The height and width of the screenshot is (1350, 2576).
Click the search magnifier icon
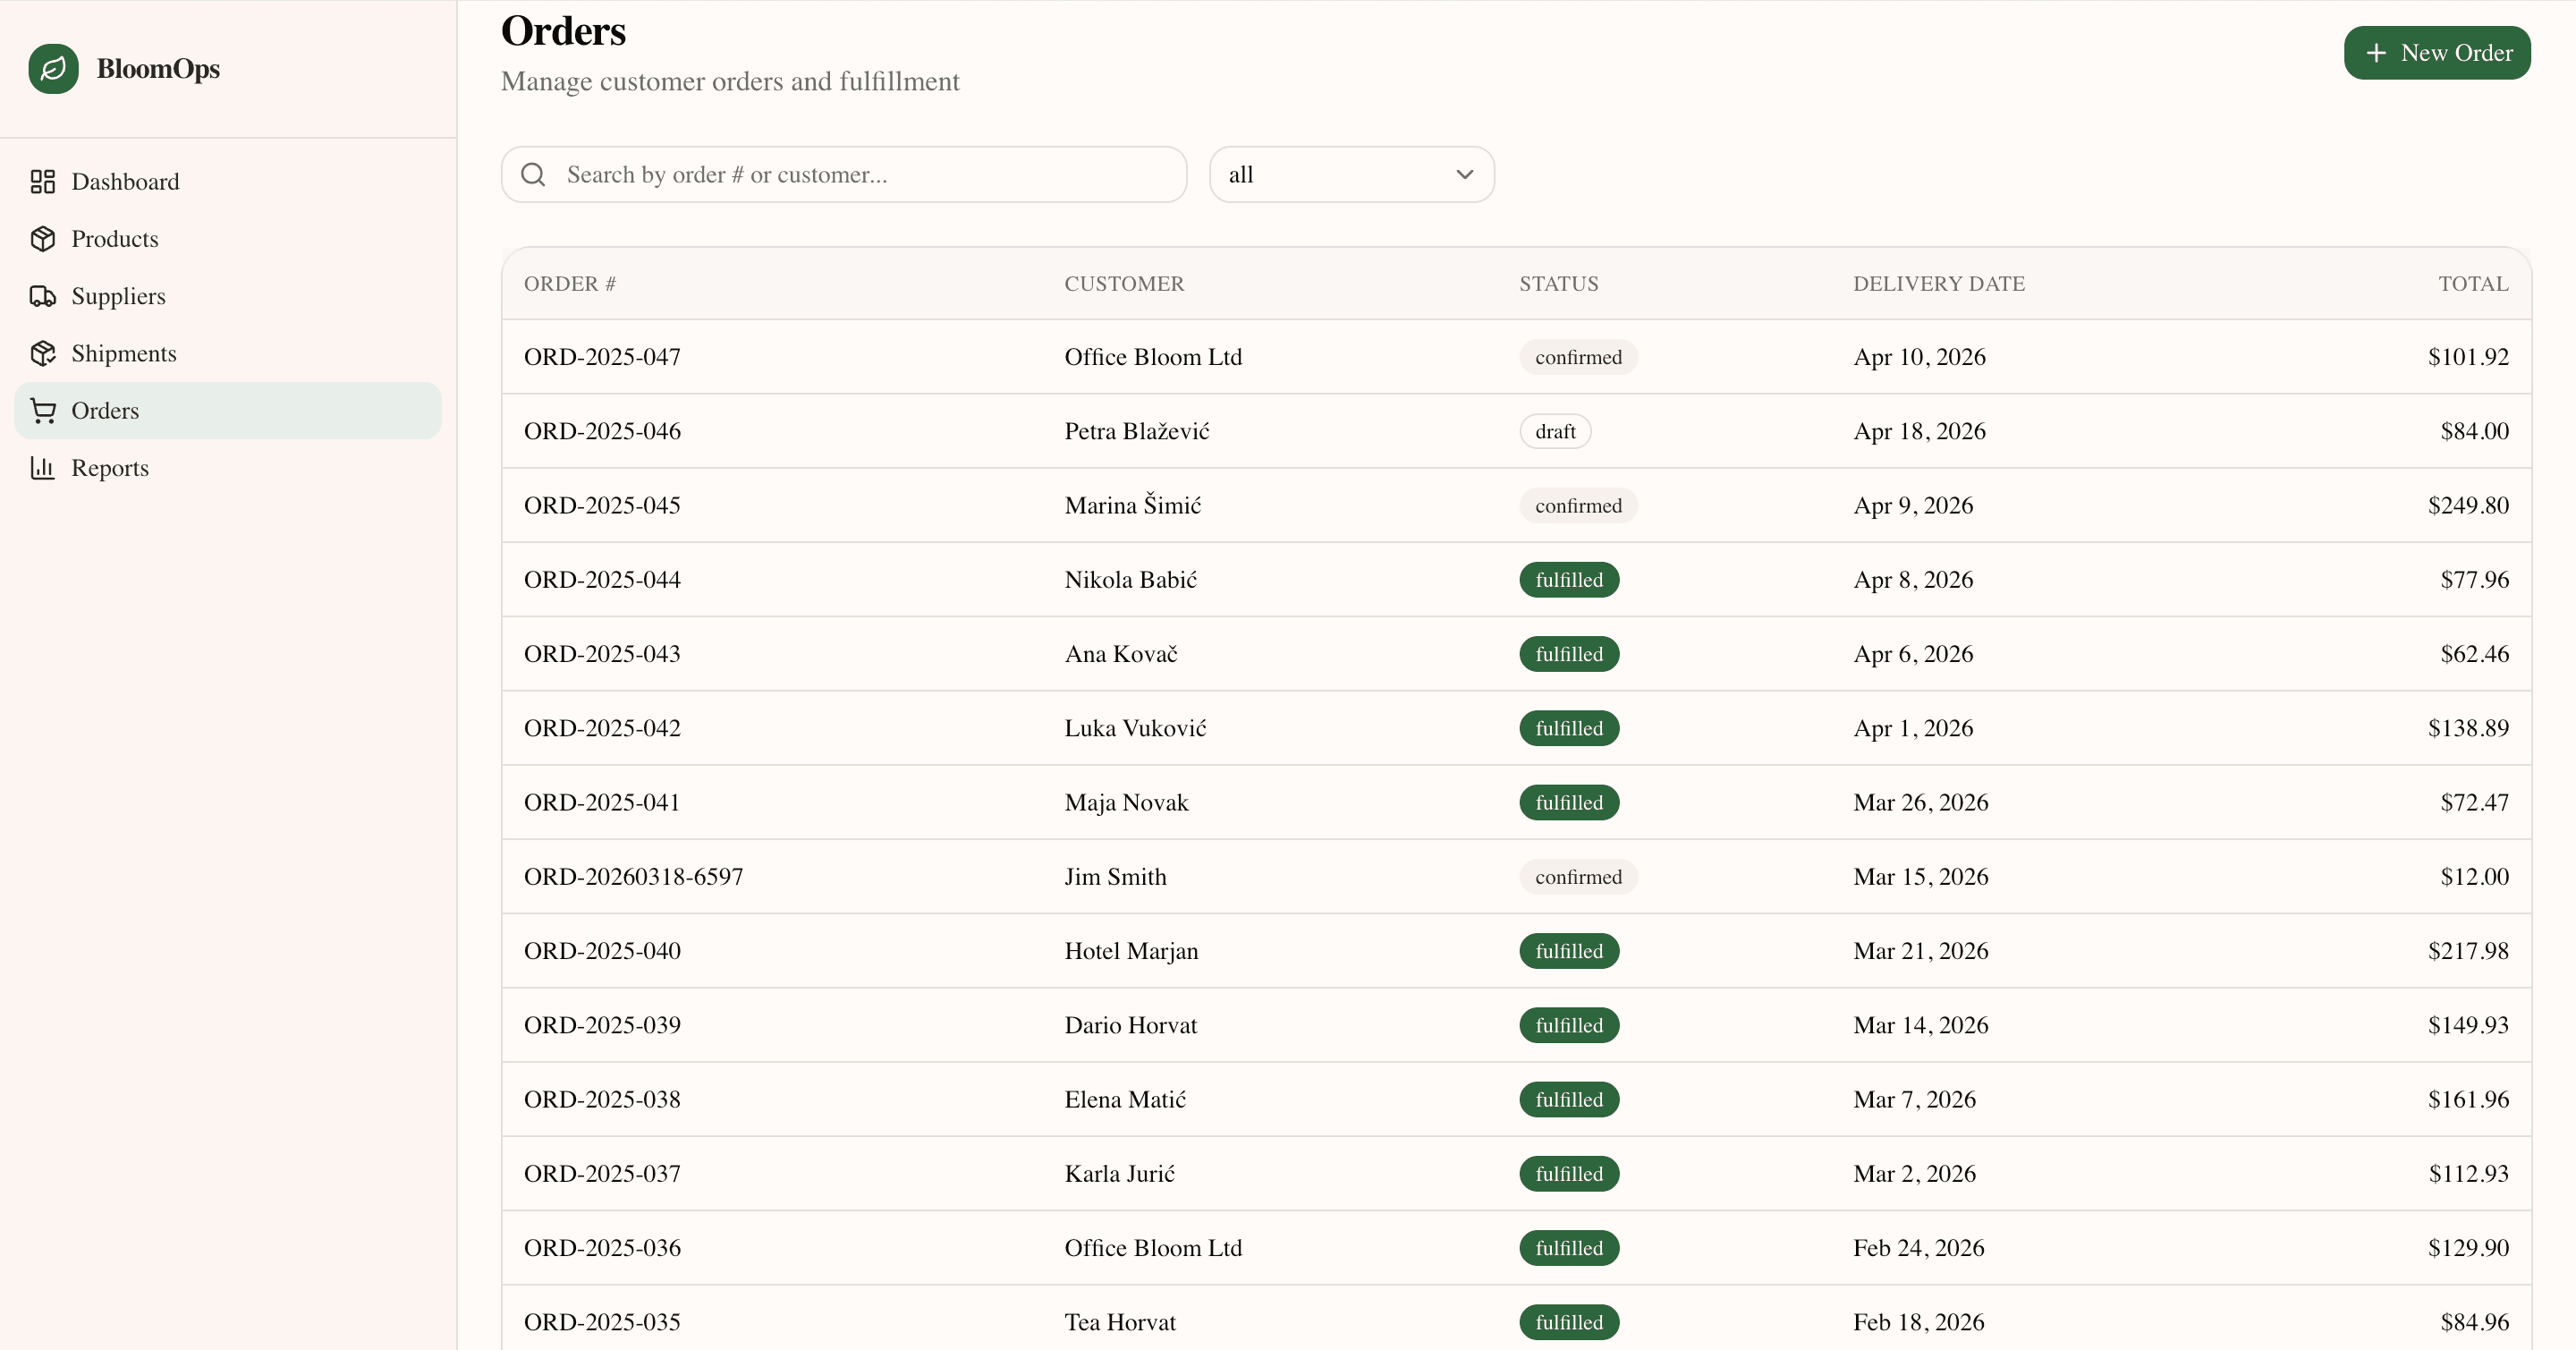(x=534, y=174)
